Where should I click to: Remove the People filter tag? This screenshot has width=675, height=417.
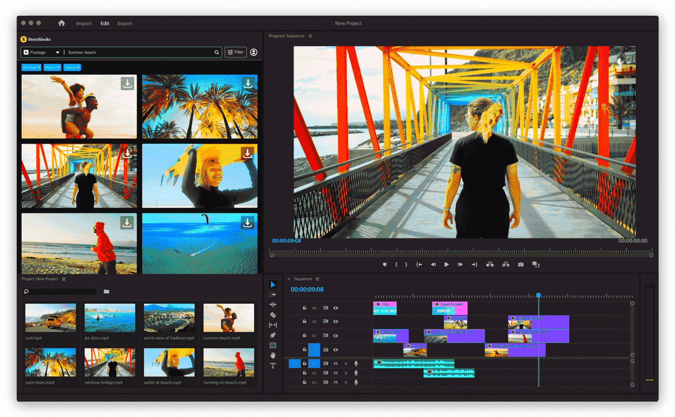pos(59,67)
